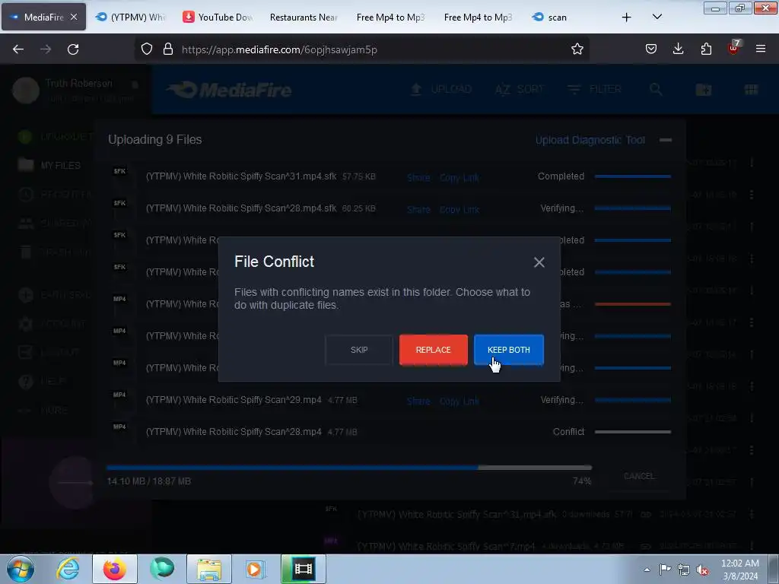This screenshot has width=779, height=584.
Task: Switch to the YouTube Dow... tab
Action: click(x=218, y=17)
